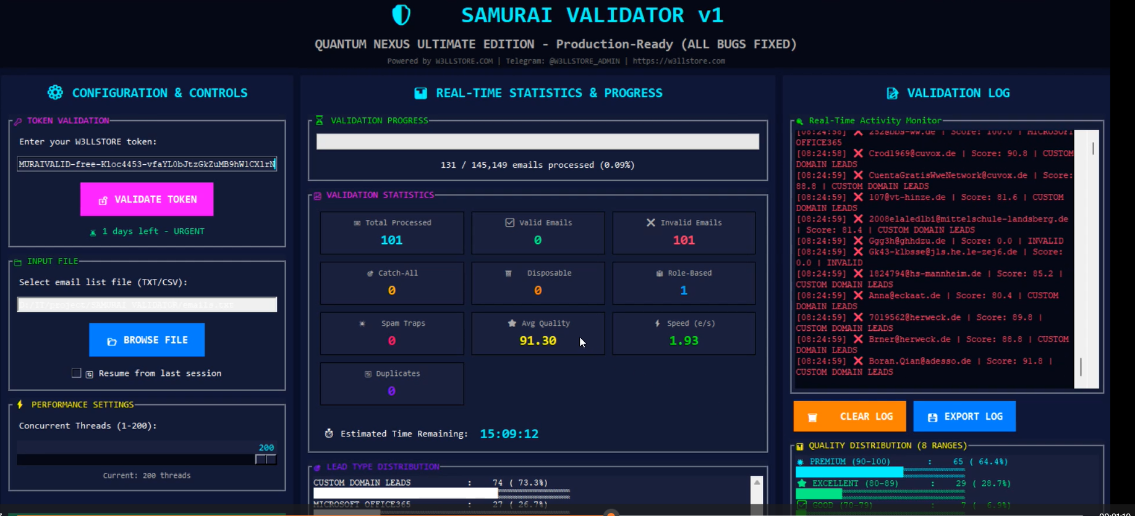Click the gear icon beside Configuration & Controls
This screenshot has height=516, width=1135.
55,93
